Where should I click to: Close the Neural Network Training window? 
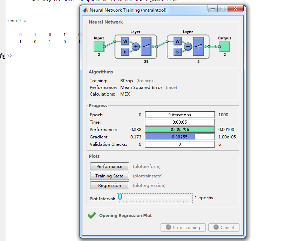tap(235, 9)
